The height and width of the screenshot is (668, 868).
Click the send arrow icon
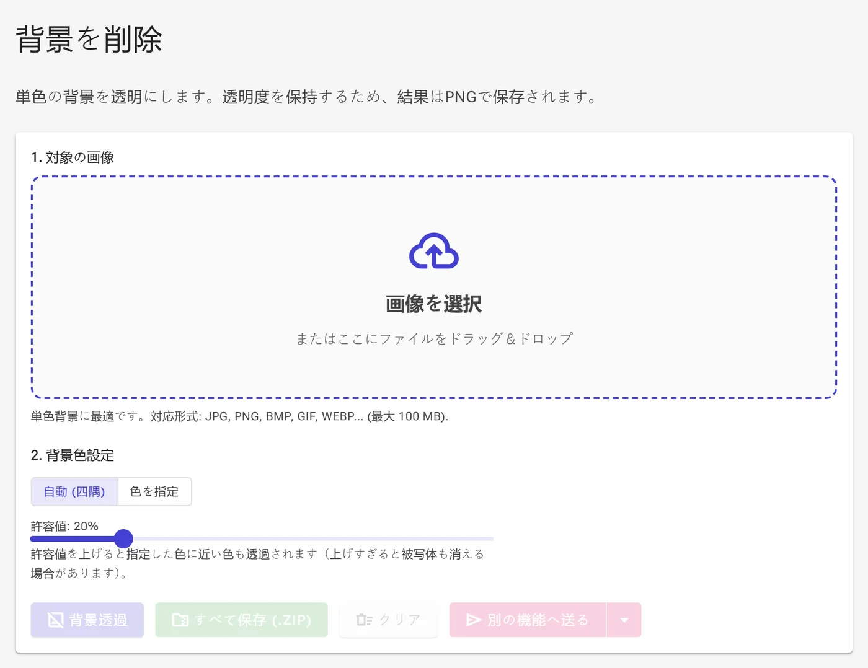click(474, 620)
